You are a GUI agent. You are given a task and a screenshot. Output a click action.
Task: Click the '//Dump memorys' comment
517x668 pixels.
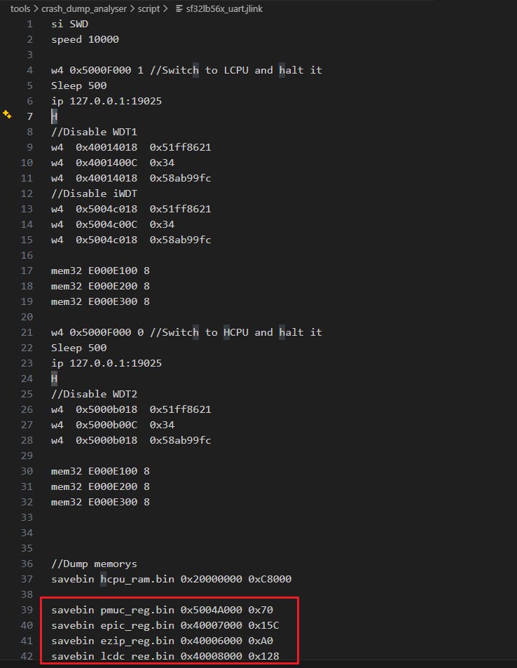coord(94,564)
